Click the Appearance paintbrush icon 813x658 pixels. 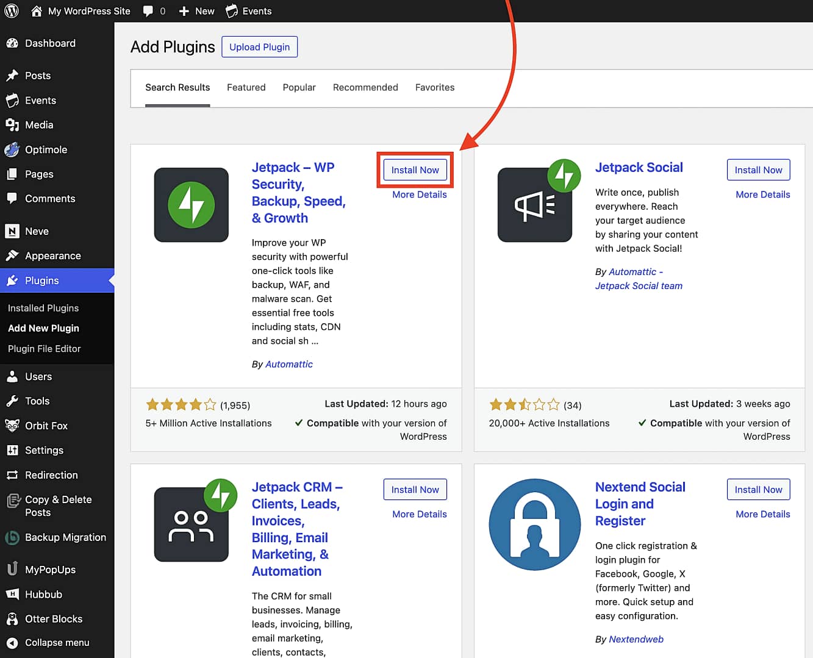tap(12, 256)
